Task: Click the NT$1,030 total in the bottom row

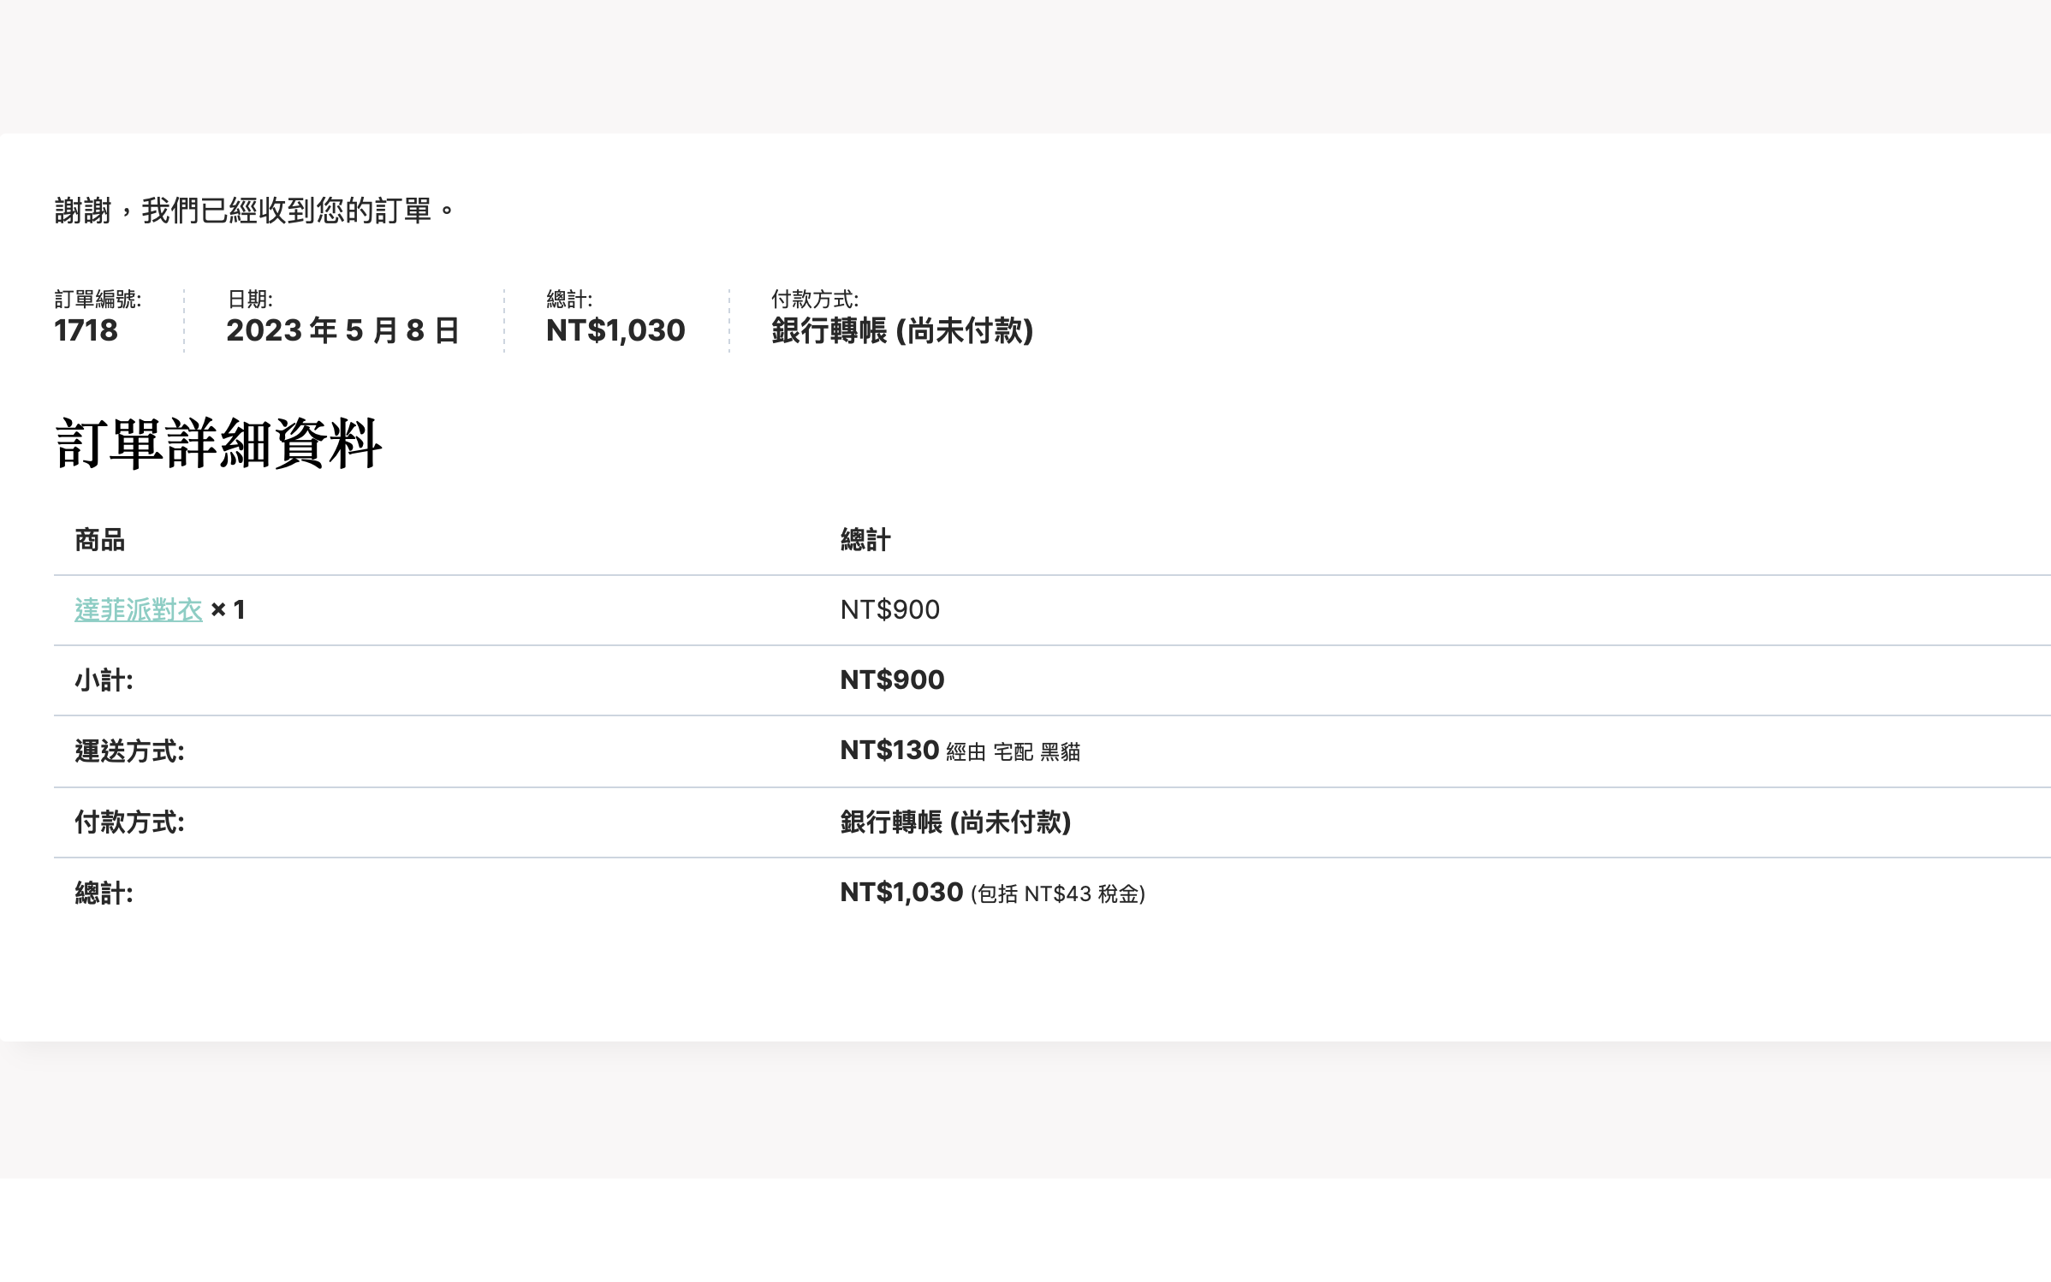Action: point(901,893)
